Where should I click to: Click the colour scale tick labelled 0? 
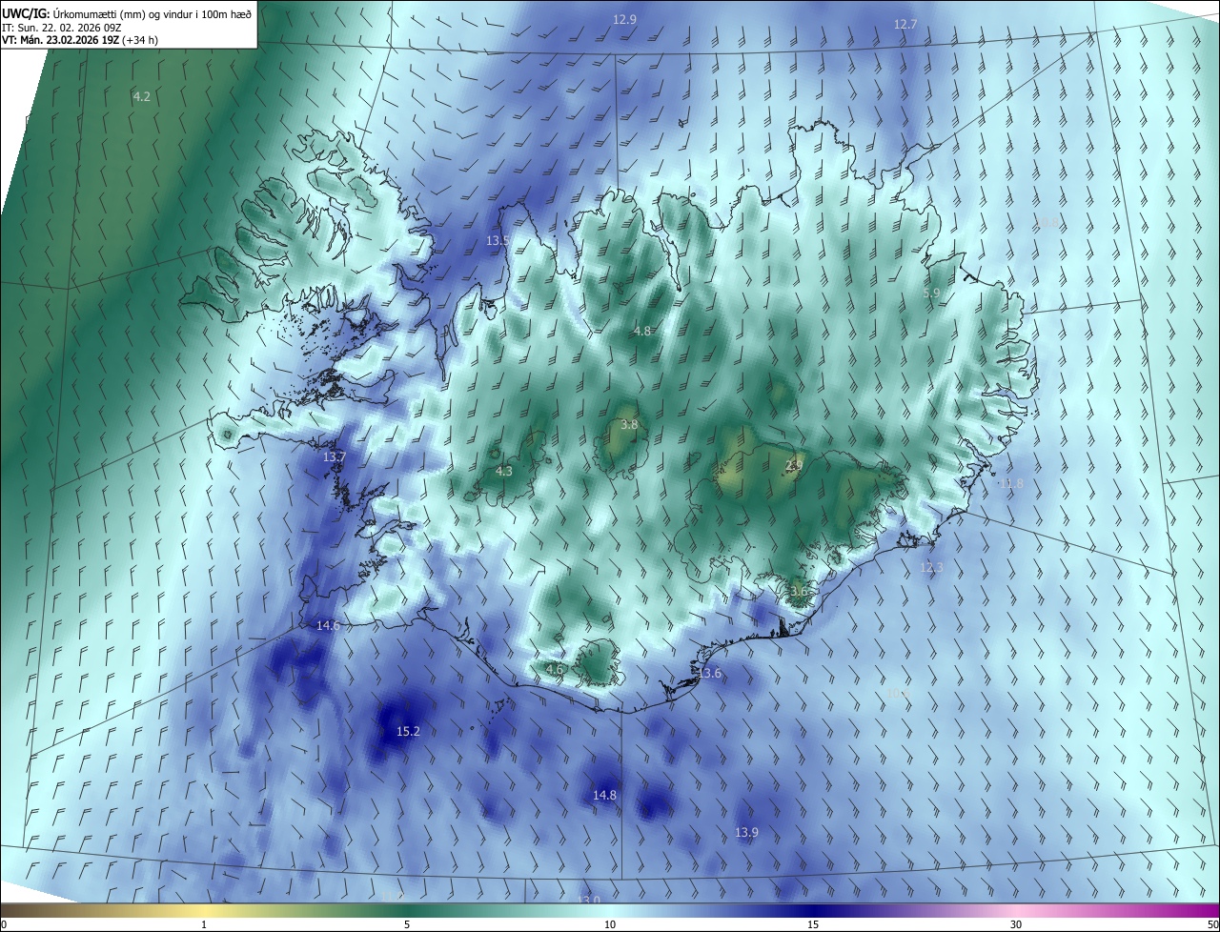4,925
